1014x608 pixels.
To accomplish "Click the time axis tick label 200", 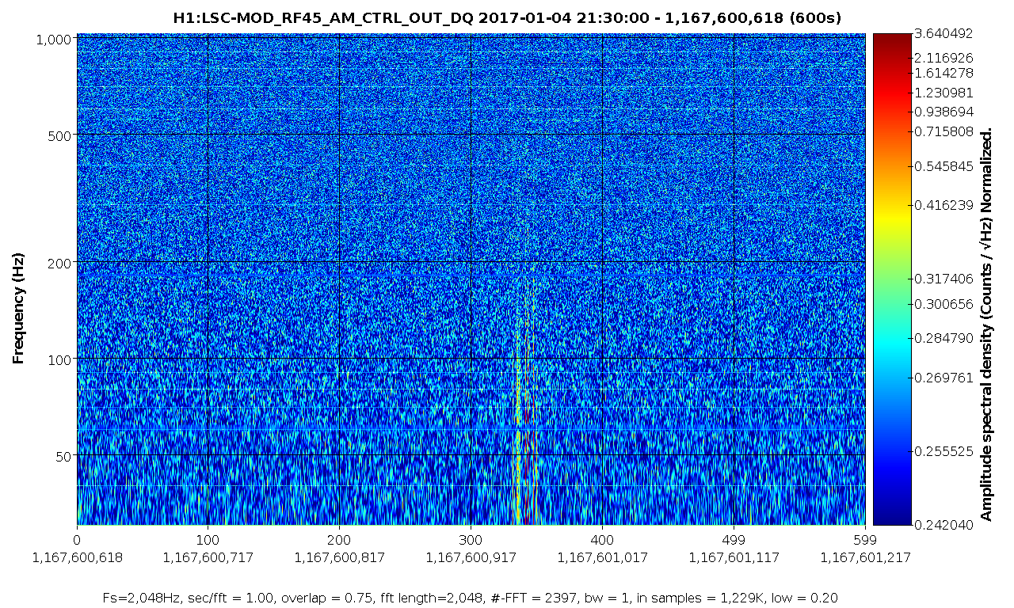I will click(x=339, y=540).
